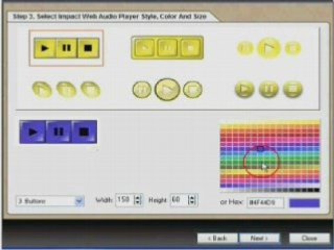Click pause icon in selected flat-square yellow style

coord(67,48)
